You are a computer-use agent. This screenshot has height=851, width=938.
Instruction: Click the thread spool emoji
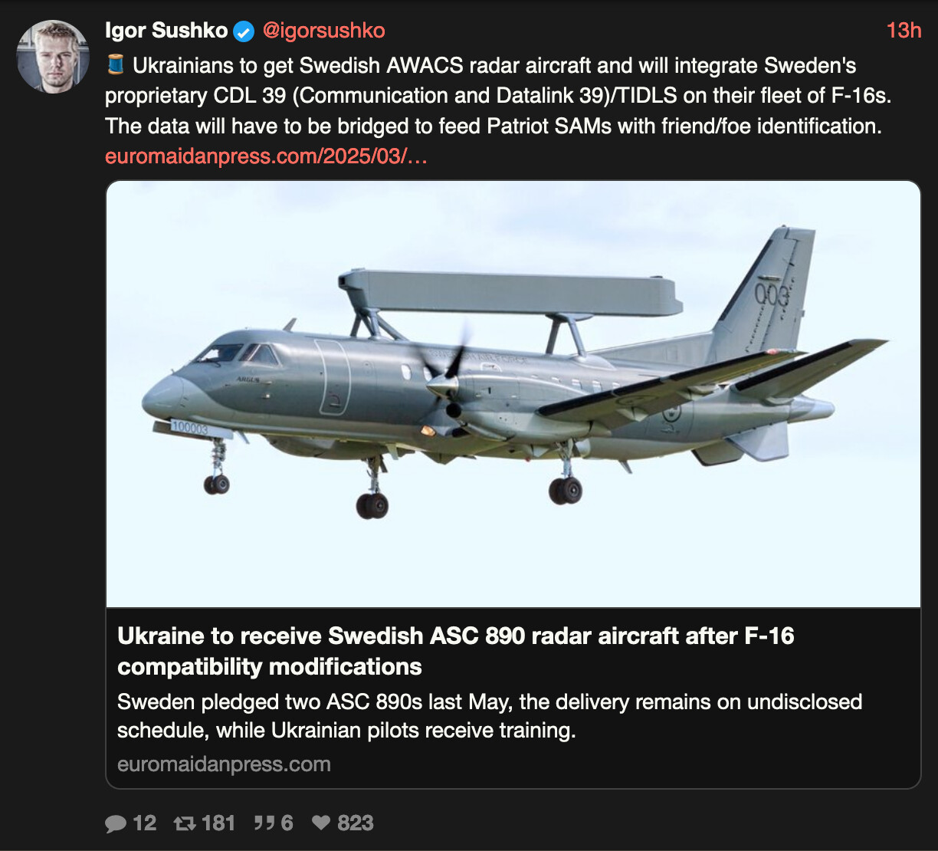(x=115, y=66)
